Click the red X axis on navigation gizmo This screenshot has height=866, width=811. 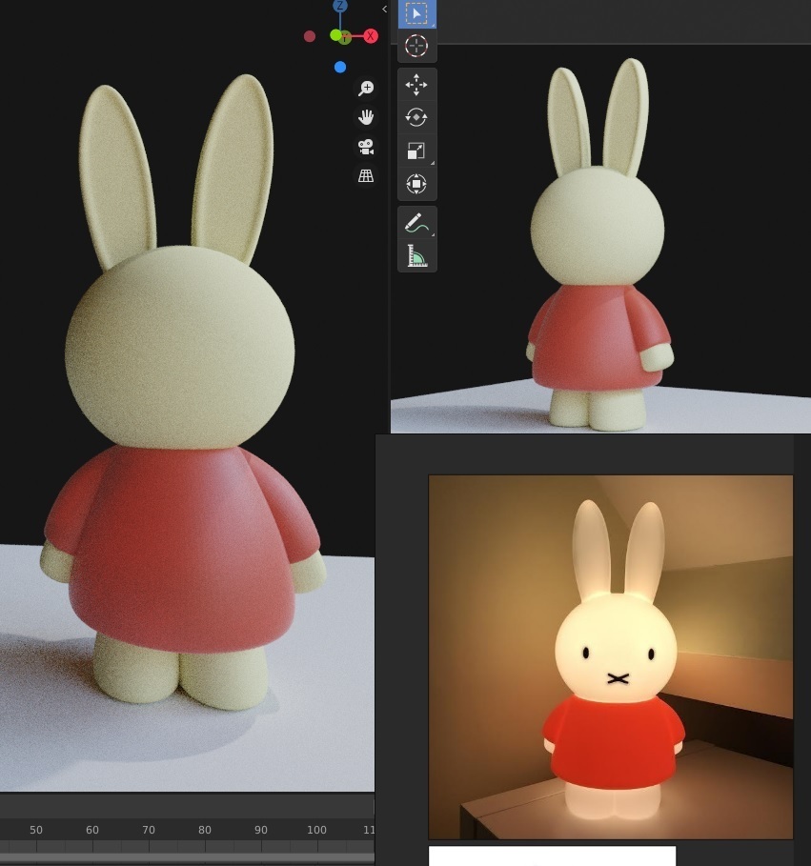tap(370, 36)
